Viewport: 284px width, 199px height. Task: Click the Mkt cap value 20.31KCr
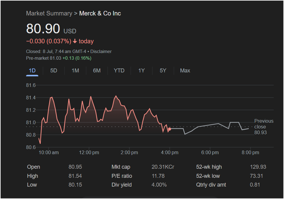[x=163, y=167]
